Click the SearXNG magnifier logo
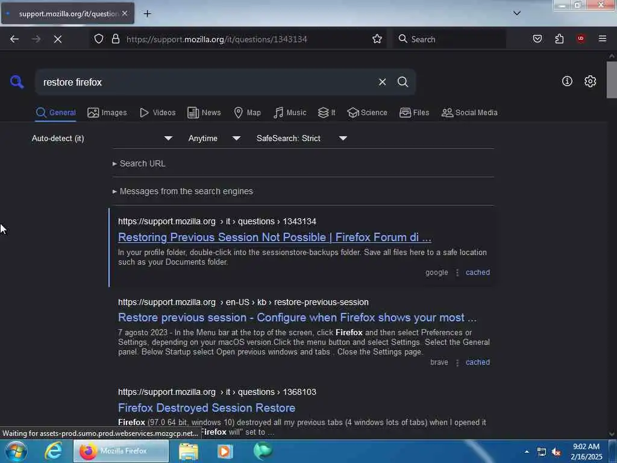 pos(17,82)
